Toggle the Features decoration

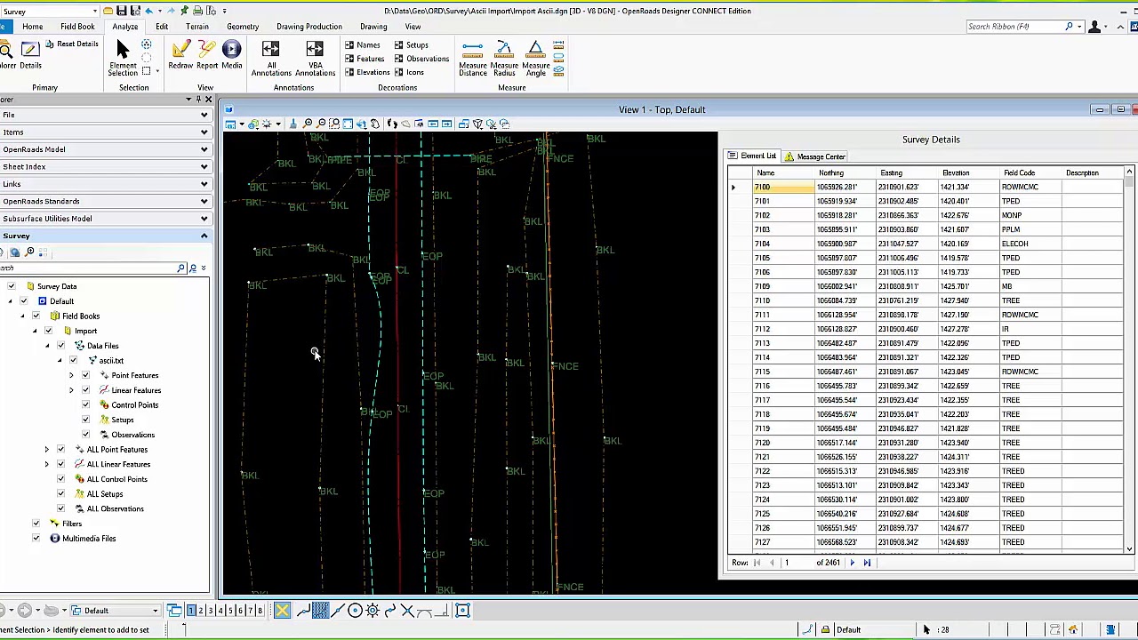[x=365, y=59]
